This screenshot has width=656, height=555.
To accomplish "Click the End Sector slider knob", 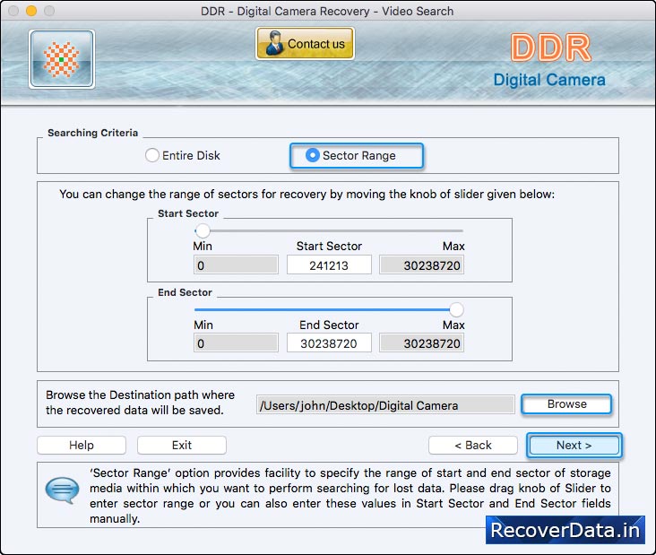I will 456,309.
